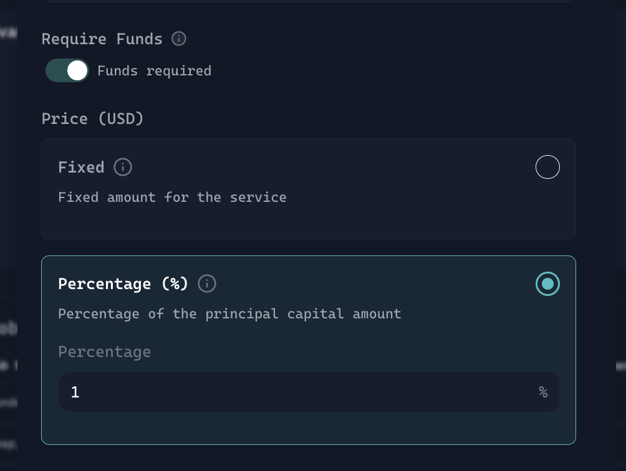
Task: Click the "Funds required" toggle label
Action: point(154,70)
